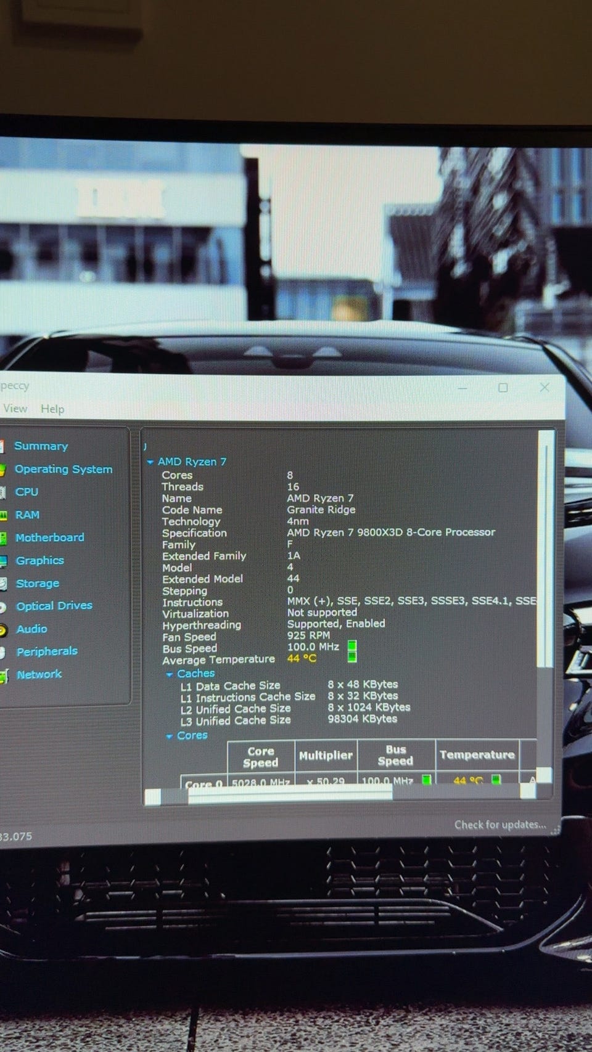592x1052 pixels.
Task: Click the Graphics monitor sidebar icon
Action: pyautogui.click(x=3, y=561)
